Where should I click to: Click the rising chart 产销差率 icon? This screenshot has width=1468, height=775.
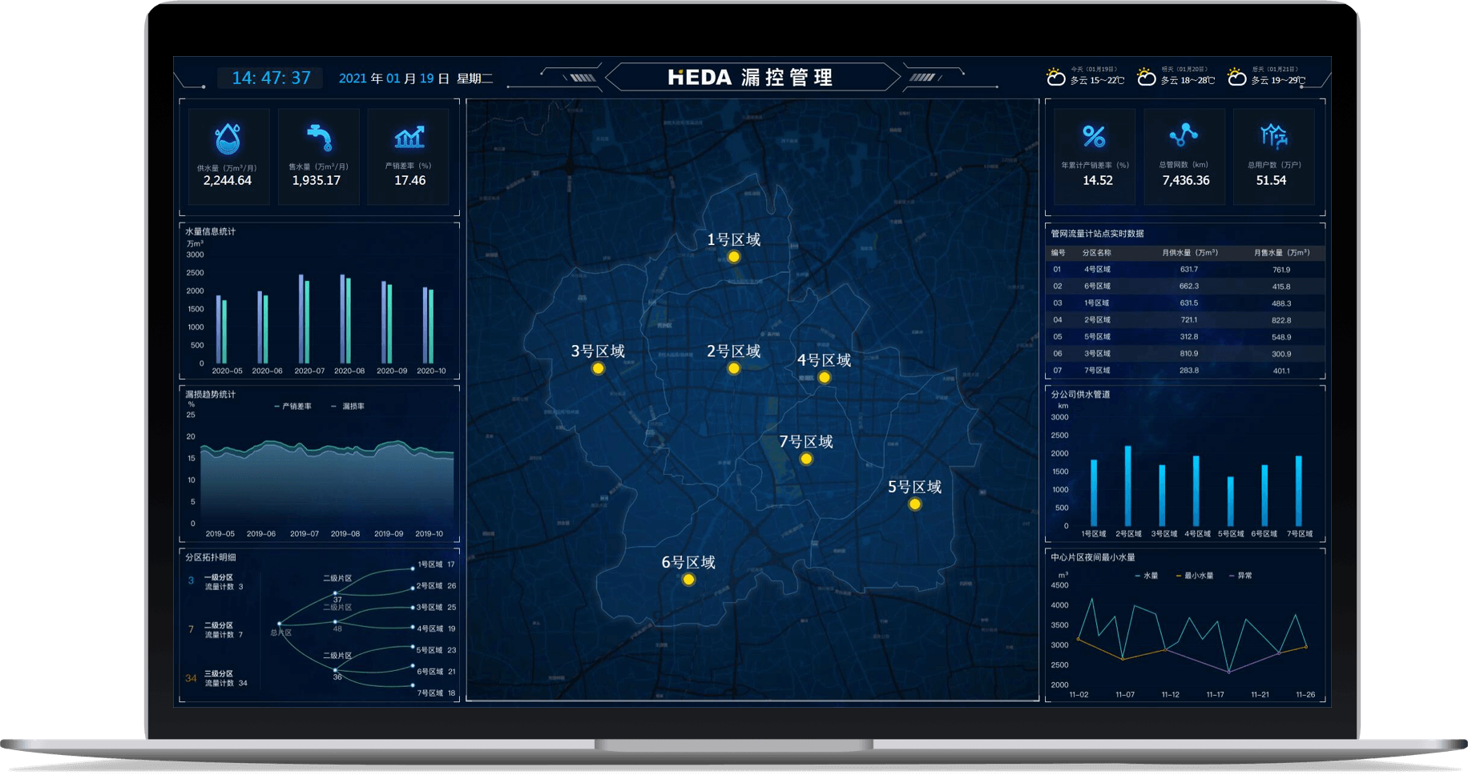click(x=409, y=138)
